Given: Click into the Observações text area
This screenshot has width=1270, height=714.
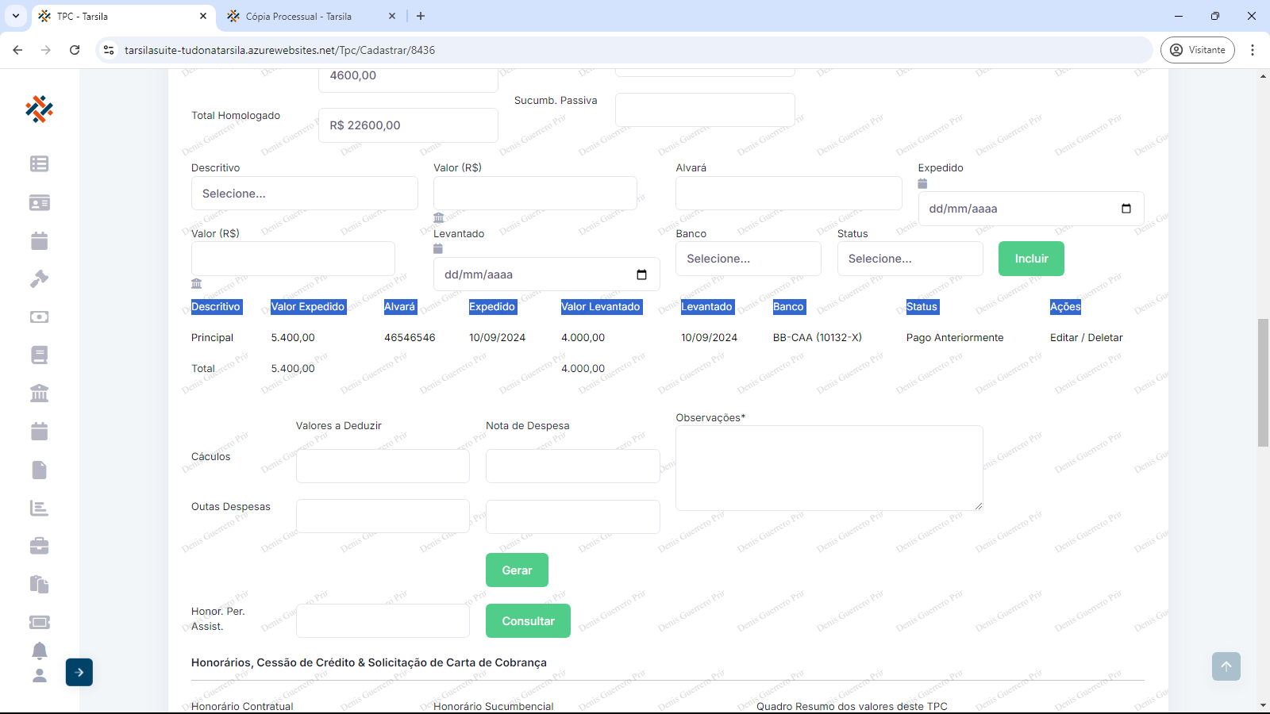Looking at the screenshot, I should [x=829, y=468].
